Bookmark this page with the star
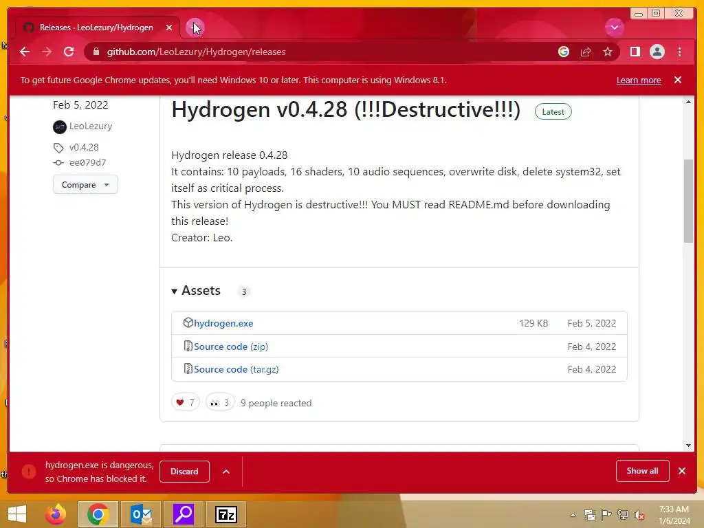This screenshot has height=528, width=704. [608, 52]
